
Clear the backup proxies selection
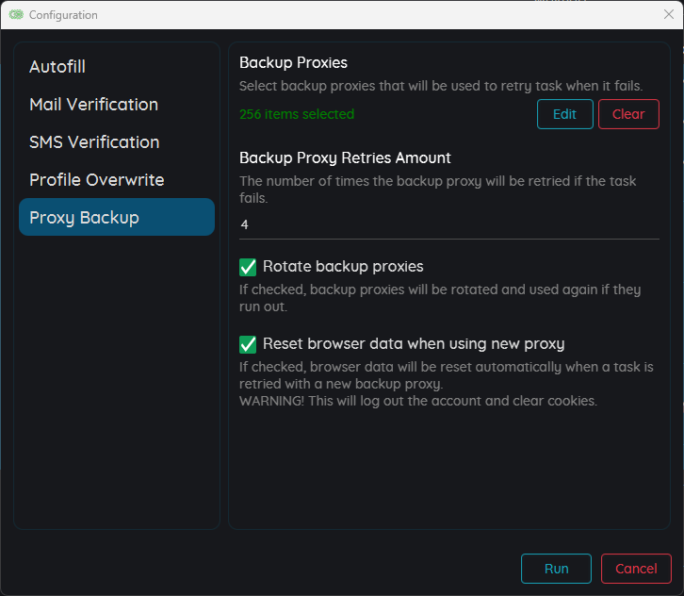pyautogui.click(x=628, y=114)
